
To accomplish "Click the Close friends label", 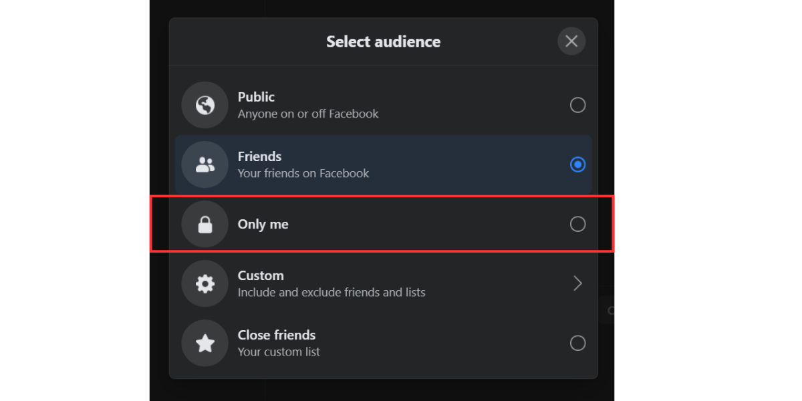I will [276, 335].
